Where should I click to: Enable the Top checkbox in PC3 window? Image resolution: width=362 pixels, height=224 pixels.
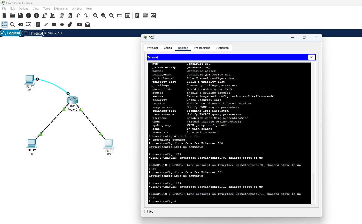pos(146,212)
